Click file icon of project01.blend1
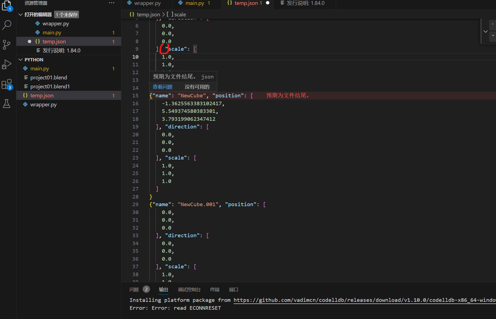 (x=26, y=86)
